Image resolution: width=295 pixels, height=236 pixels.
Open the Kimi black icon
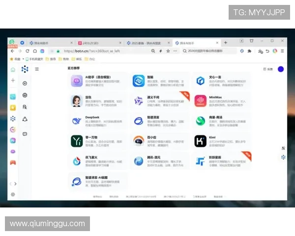click(x=201, y=141)
